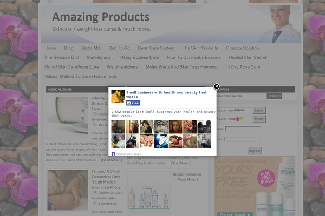Click the Order Now button on ad

[235, 214]
